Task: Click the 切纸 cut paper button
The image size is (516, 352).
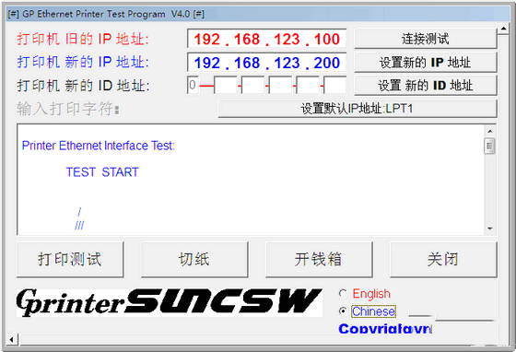Action: pos(194,260)
